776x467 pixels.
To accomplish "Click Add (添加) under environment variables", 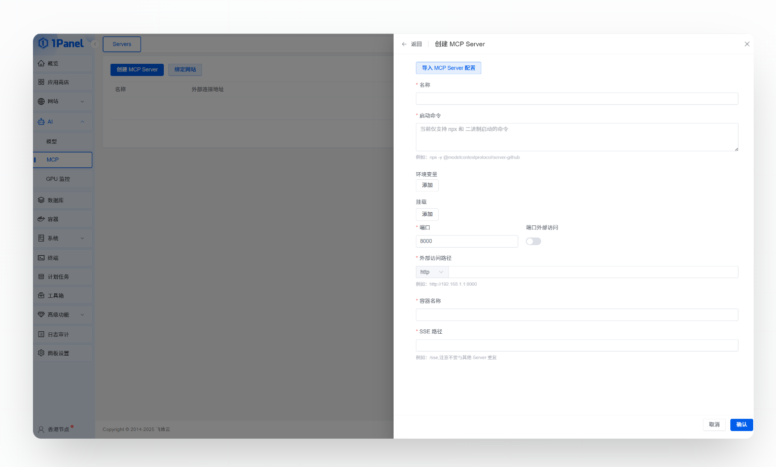I will click(427, 185).
